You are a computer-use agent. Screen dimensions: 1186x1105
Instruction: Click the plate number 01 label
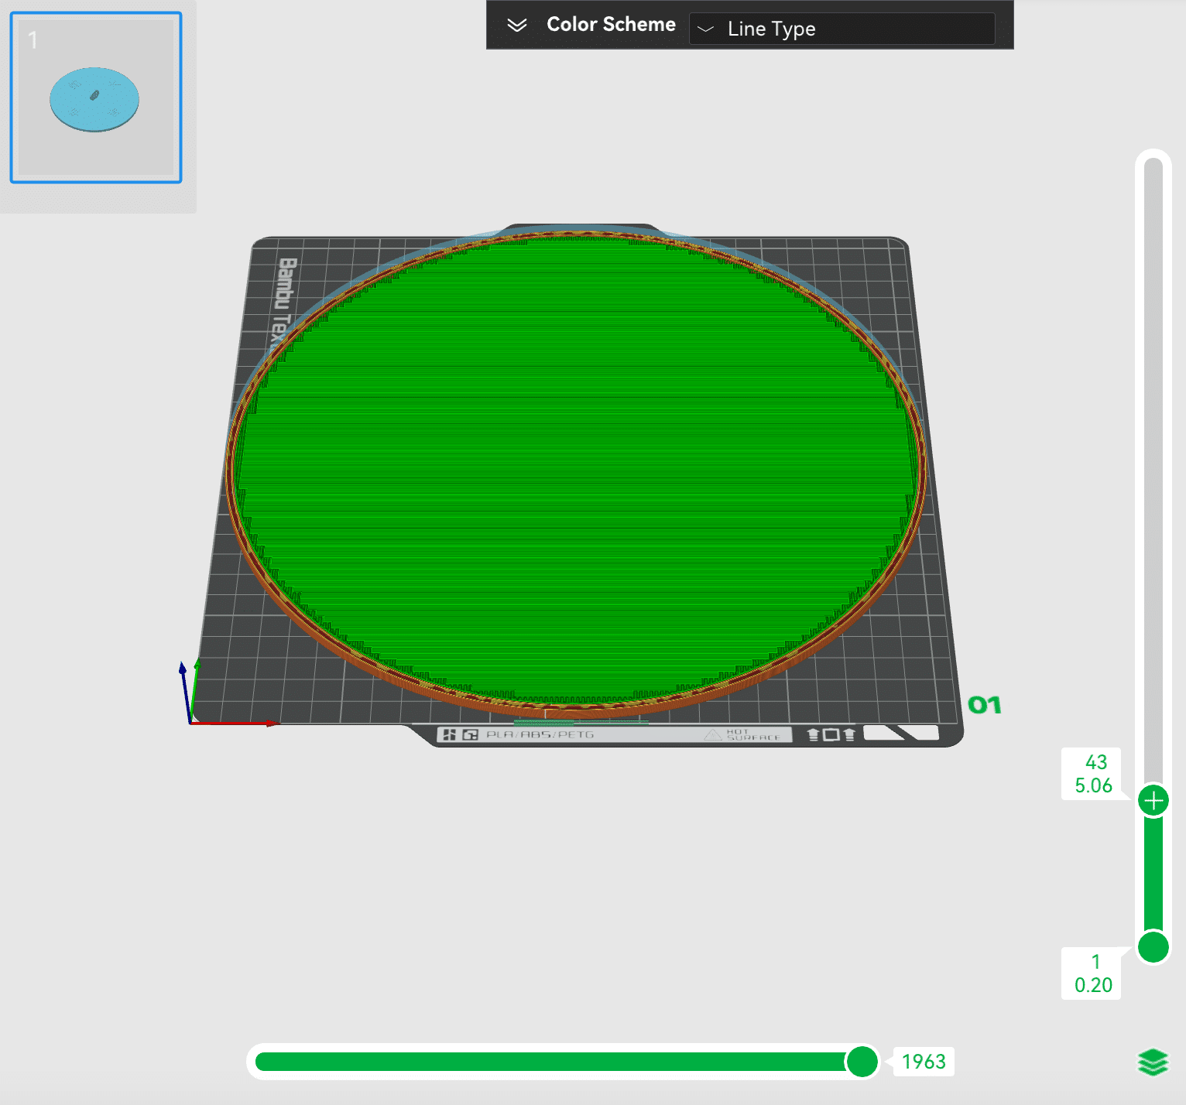(x=984, y=705)
